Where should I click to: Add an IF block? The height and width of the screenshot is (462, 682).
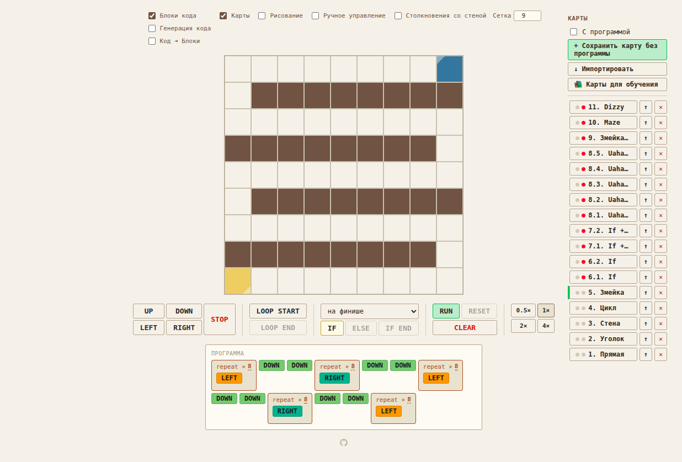coord(332,328)
